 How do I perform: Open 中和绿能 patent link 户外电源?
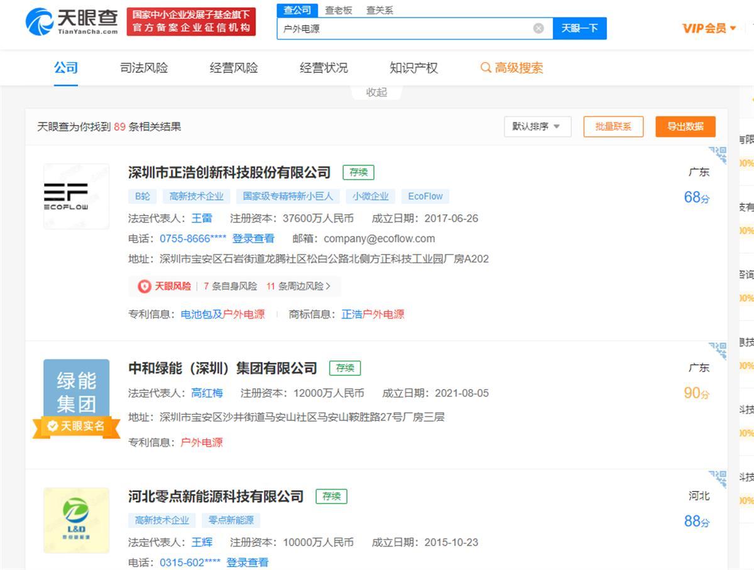coord(202,442)
